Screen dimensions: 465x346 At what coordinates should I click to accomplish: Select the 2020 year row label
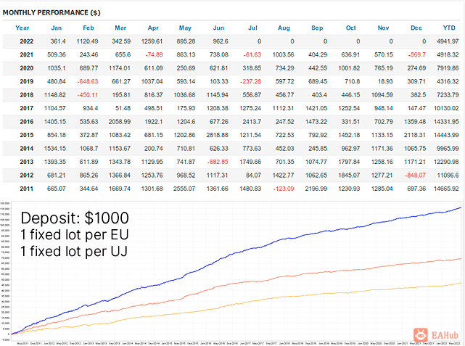[x=27, y=68]
